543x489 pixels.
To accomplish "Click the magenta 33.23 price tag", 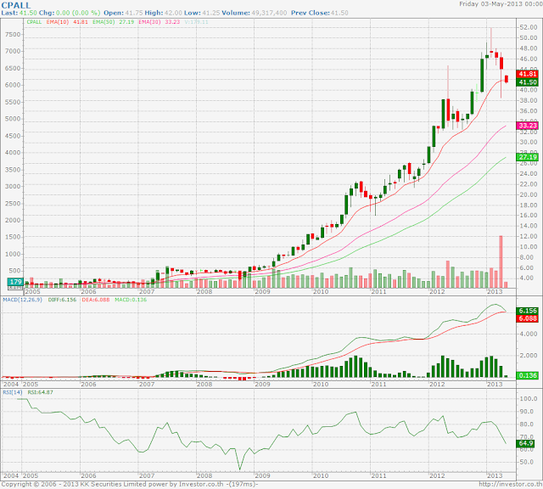I will 527,126.
